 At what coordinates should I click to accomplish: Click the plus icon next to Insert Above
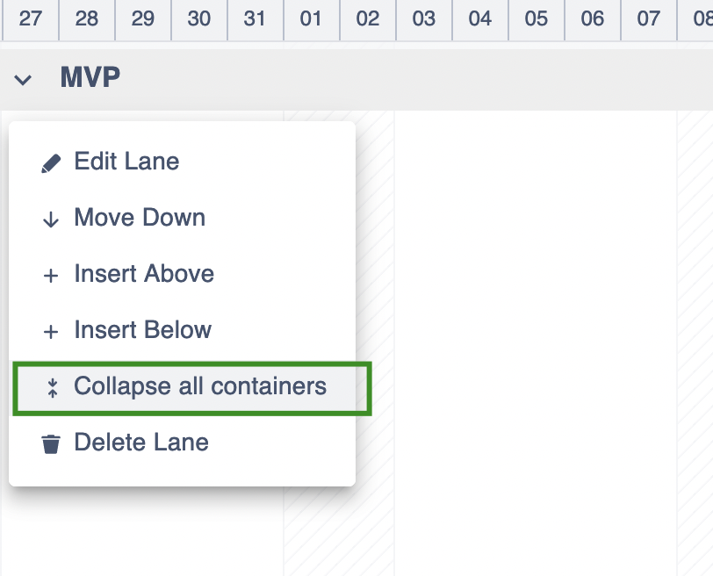[51, 276]
